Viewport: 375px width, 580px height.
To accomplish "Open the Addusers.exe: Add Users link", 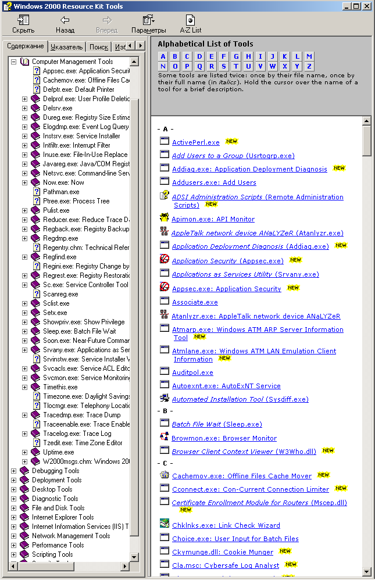I will pos(214,182).
